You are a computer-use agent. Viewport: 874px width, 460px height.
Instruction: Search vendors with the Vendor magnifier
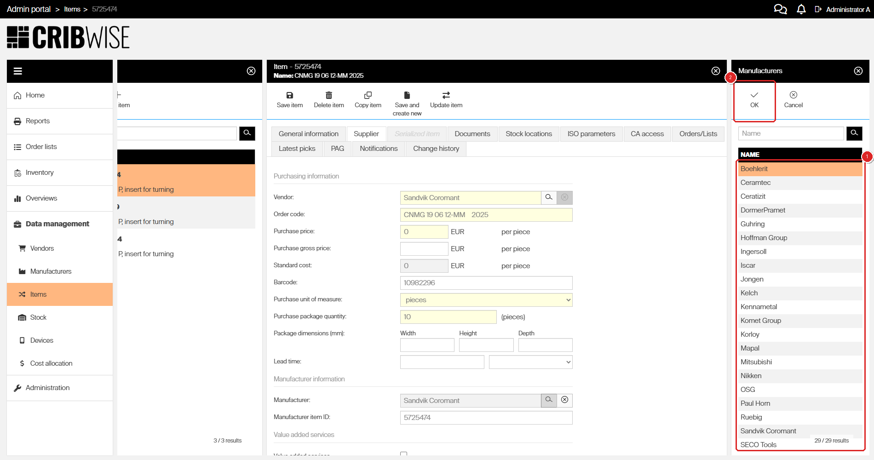pyautogui.click(x=549, y=197)
